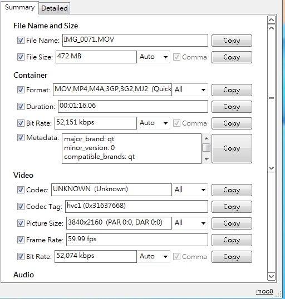Click the compatible_brands: qt metadata line
Image resolution: width=285 pixels, height=299 pixels.
[x=99, y=157]
